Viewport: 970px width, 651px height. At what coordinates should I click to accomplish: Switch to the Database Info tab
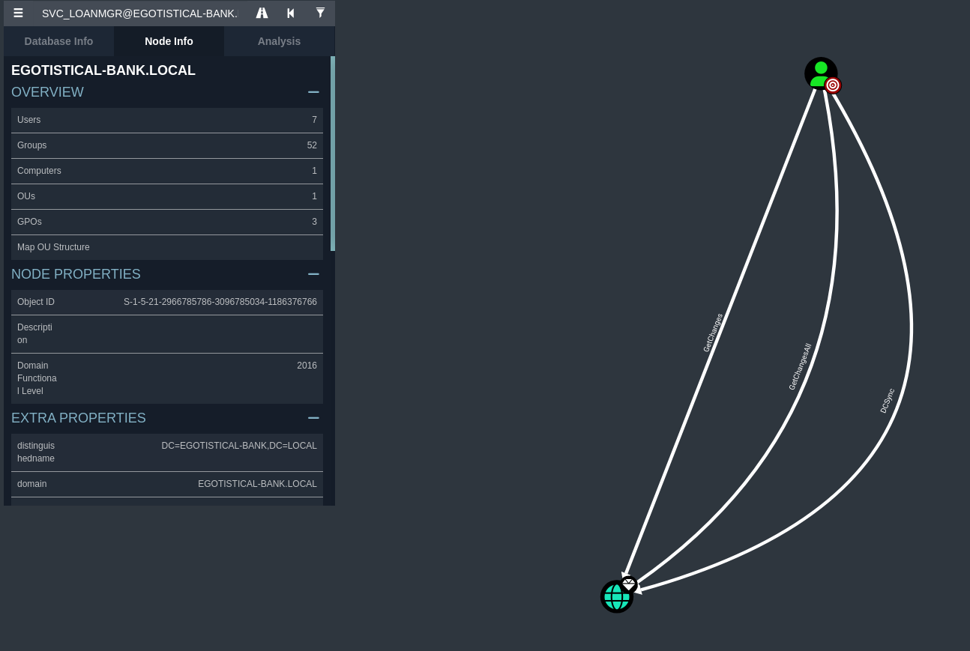pyautogui.click(x=58, y=41)
